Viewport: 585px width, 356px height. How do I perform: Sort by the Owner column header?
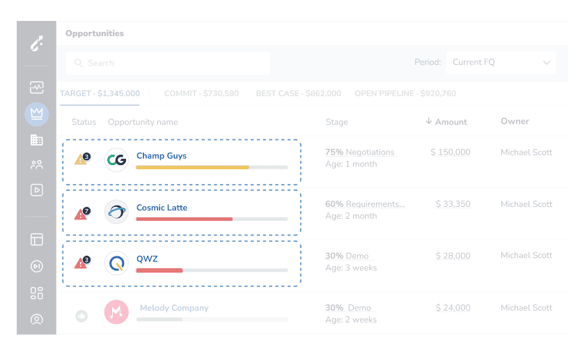tap(515, 121)
